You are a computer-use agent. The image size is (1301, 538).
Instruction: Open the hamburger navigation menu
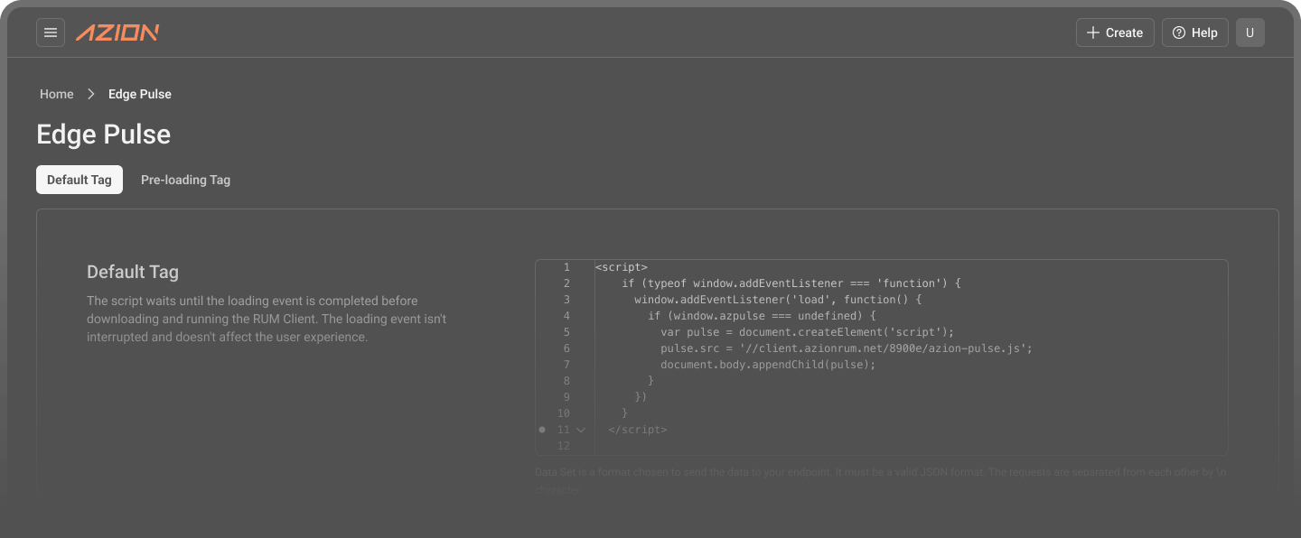coord(51,32)
